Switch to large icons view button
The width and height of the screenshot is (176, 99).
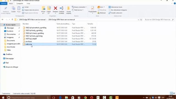pos(174,94)
